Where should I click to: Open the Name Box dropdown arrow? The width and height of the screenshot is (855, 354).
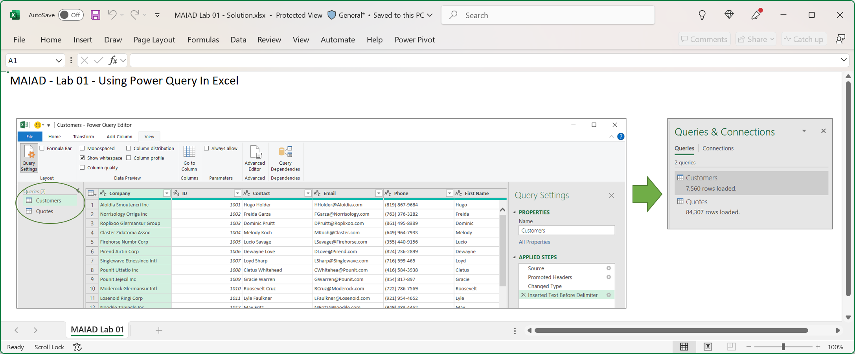click(x=59, y=61)
